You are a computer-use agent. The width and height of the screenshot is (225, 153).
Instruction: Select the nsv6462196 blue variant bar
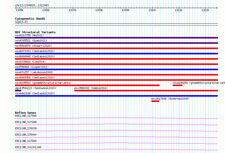[x=116, y=96]
